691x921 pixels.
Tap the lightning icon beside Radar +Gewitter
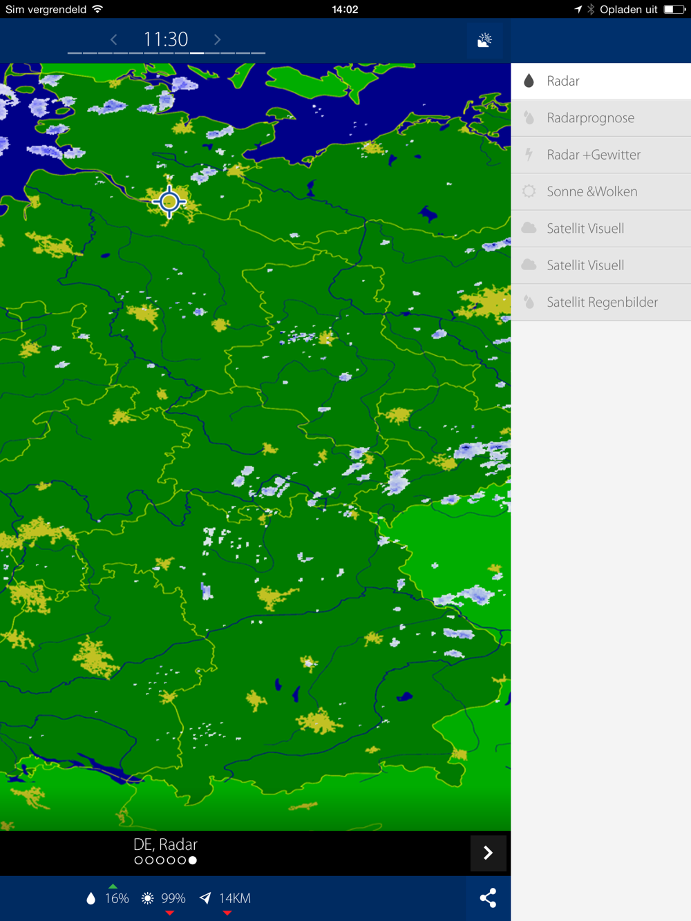[x=529, y=154]
